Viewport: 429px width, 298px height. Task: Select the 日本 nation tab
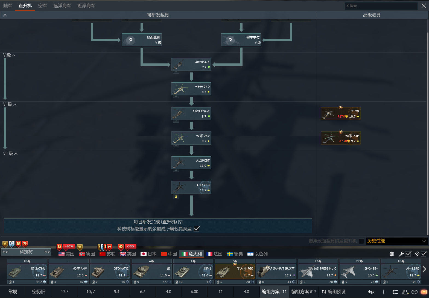[148, 254]
